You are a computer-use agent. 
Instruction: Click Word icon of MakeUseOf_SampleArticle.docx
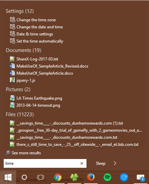12,73
